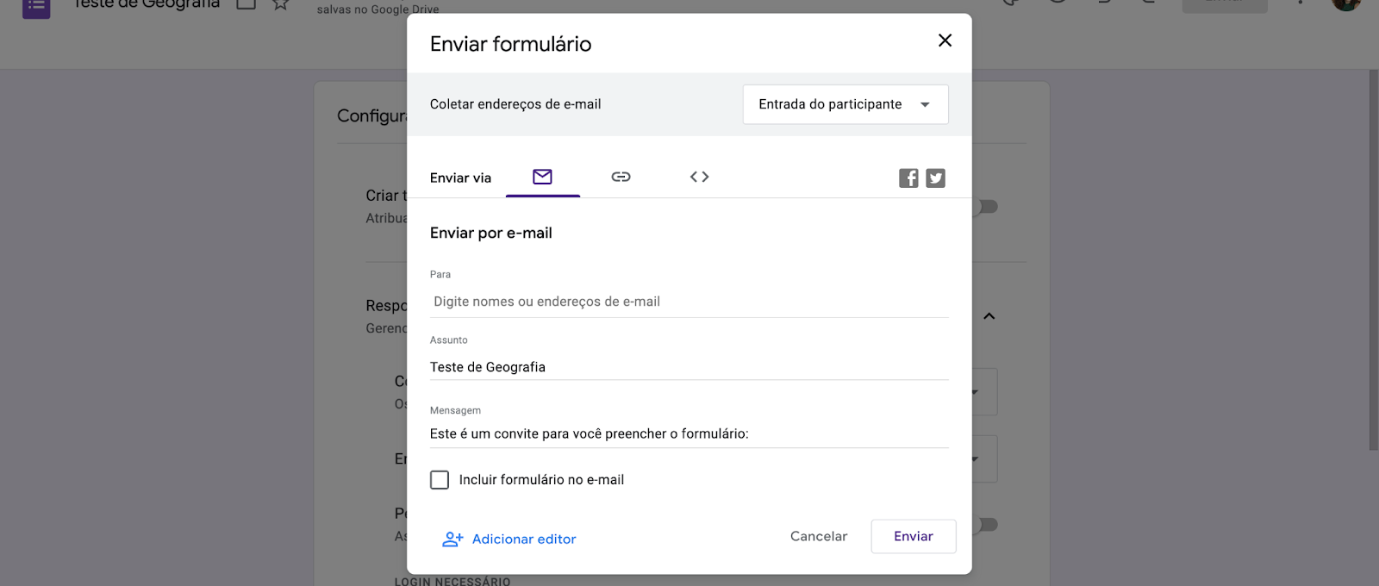Share the form on Facebook
Screen dimensions: 1379x586
point(908,178)
